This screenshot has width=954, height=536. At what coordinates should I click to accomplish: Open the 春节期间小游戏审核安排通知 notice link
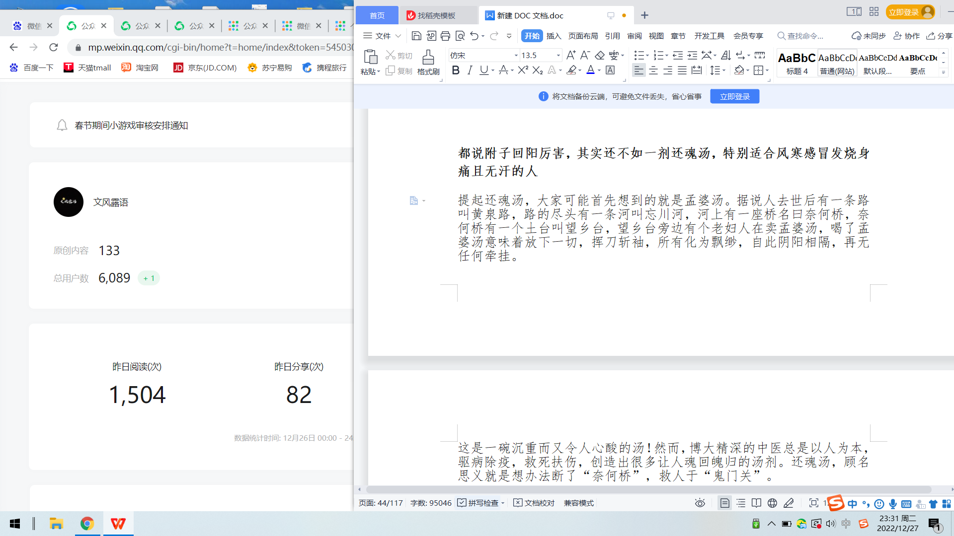coord(131,126)
